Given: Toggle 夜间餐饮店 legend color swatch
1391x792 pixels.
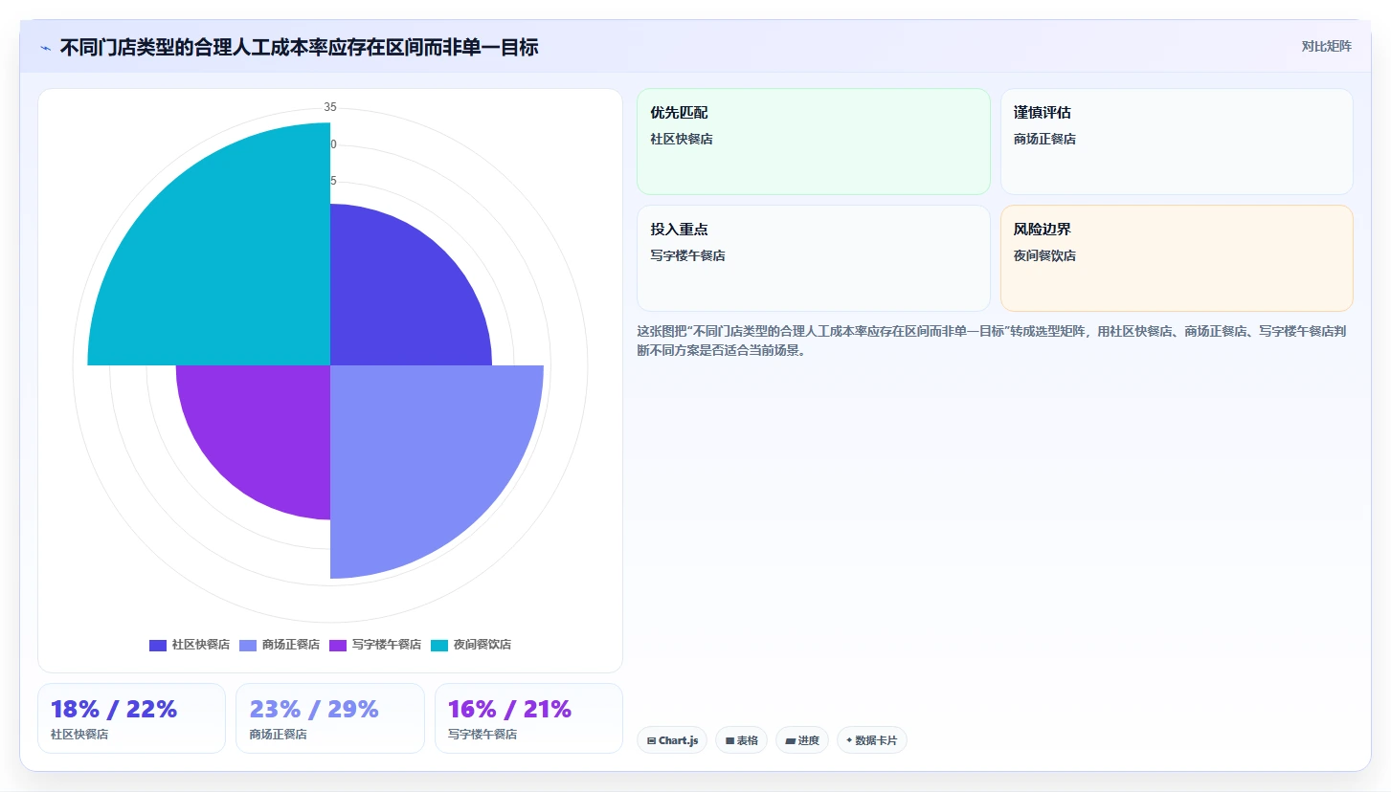Looking at the screenshot, I should (439, 645).
